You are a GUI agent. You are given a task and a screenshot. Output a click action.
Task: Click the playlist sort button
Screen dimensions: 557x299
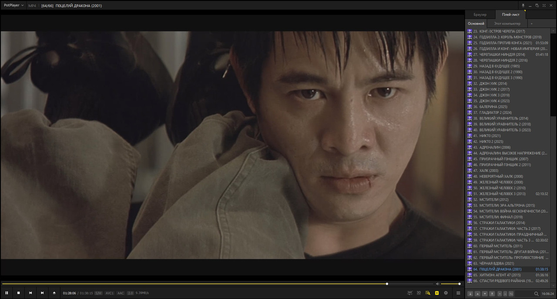[511, 294]
